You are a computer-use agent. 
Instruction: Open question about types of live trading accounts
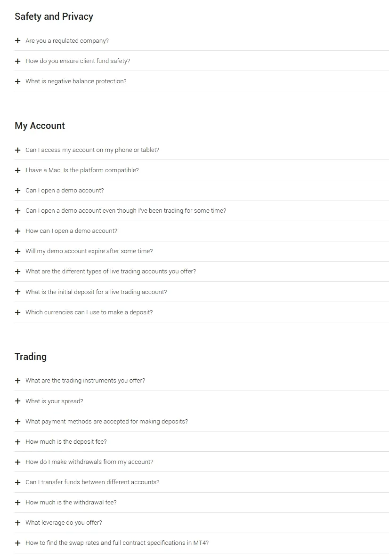tap(202, 272)
